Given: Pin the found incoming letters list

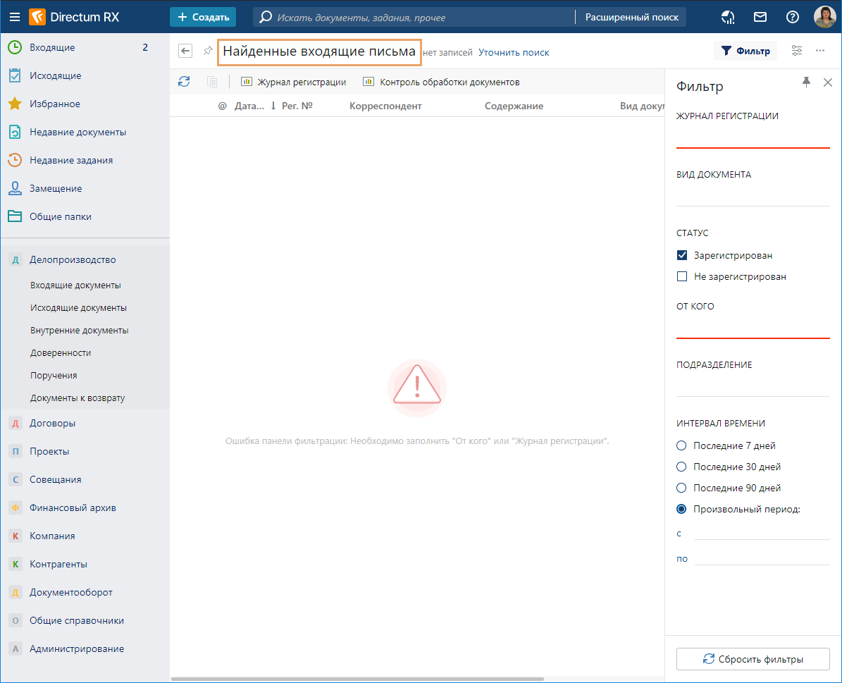Looking at the screenshot, I should pos(207,51).
